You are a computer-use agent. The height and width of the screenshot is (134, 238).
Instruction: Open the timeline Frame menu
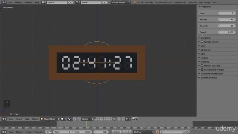(28, 132)
